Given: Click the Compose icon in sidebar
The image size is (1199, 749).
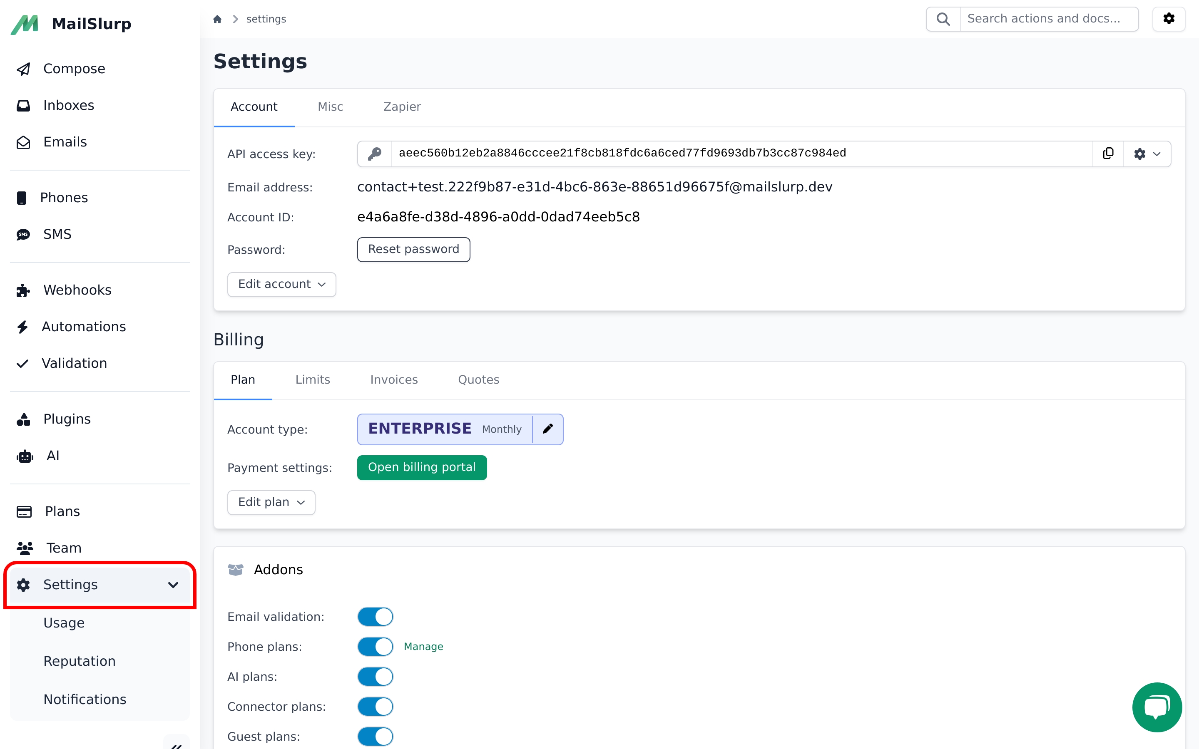Looking at the screenshot, I should click(24, 68).
